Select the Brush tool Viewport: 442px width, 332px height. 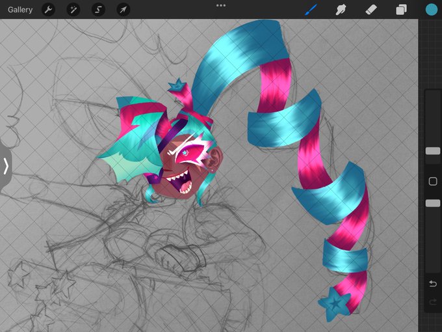point(311,10)
